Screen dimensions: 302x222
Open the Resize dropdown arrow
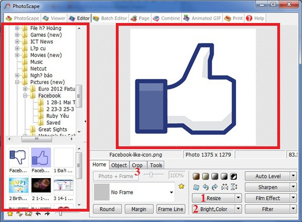pos(238,198)
